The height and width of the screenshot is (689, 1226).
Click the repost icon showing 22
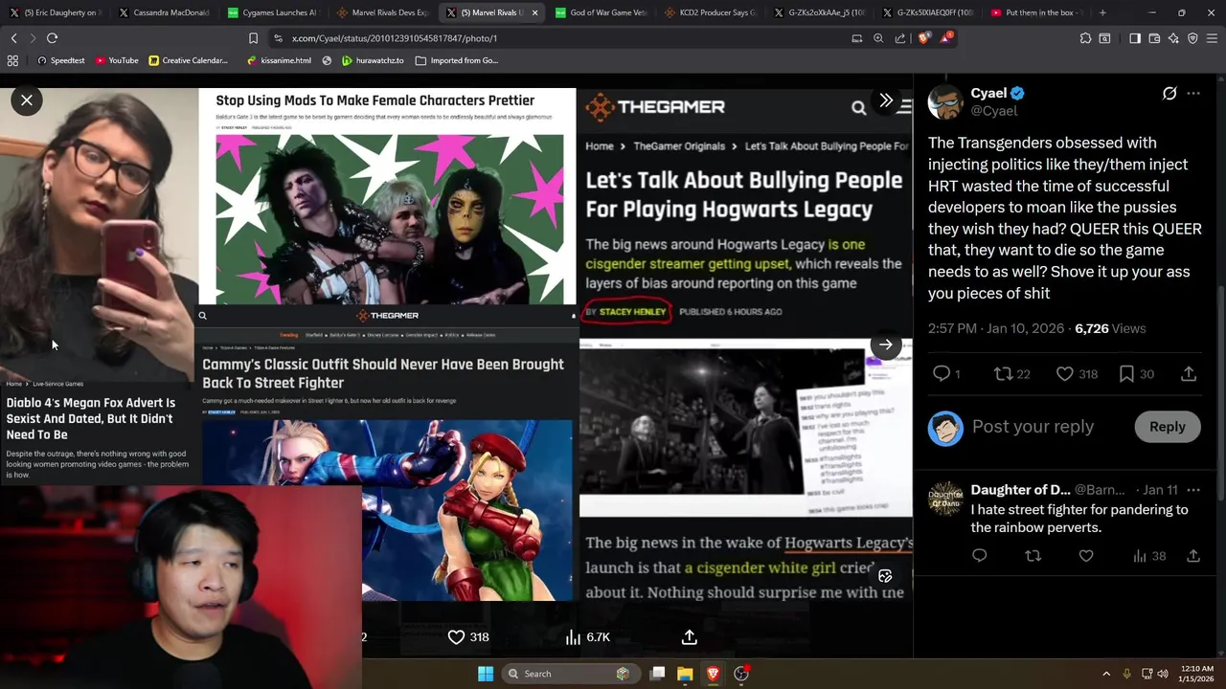tap(1003, 374)
